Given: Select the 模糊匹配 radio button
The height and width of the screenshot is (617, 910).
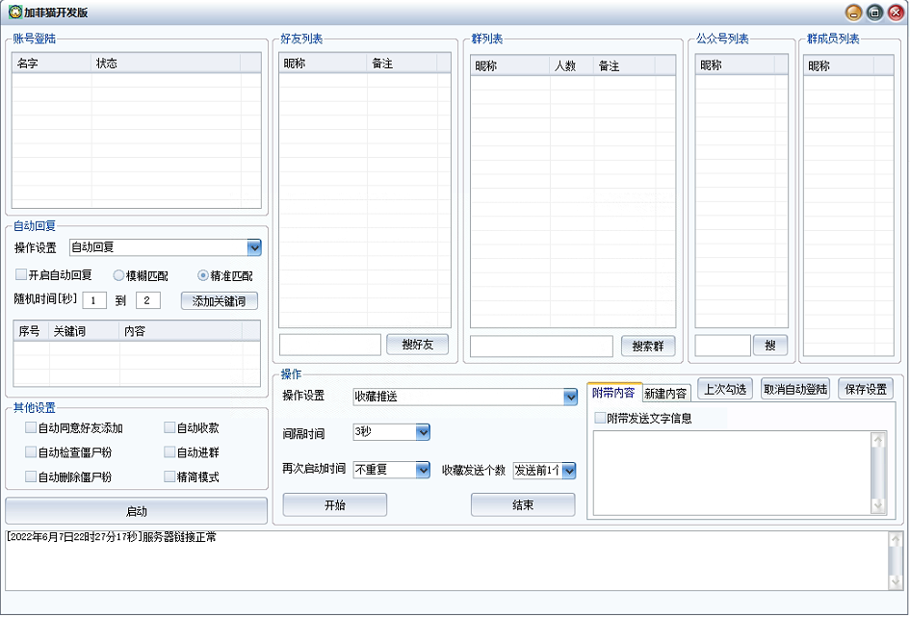Looking at the screenshot, I should tap(119, 275).
